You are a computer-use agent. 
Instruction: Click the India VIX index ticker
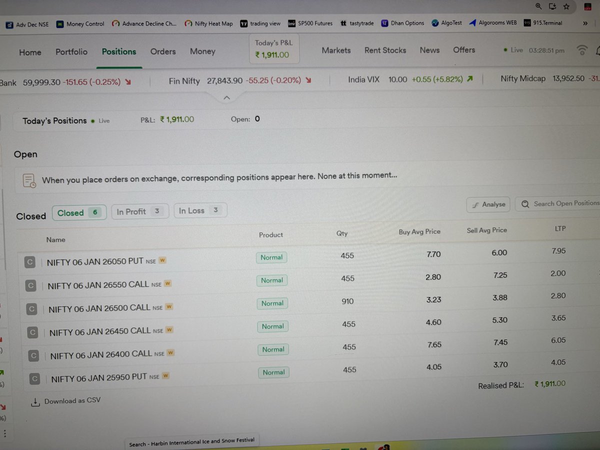[410, 79]
